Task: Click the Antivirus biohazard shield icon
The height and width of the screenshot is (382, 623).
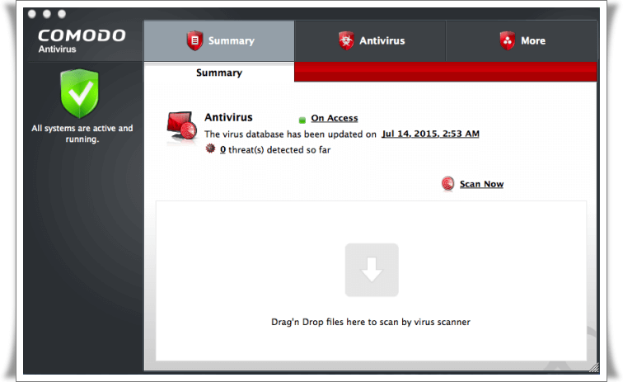Action: (346, 40)
